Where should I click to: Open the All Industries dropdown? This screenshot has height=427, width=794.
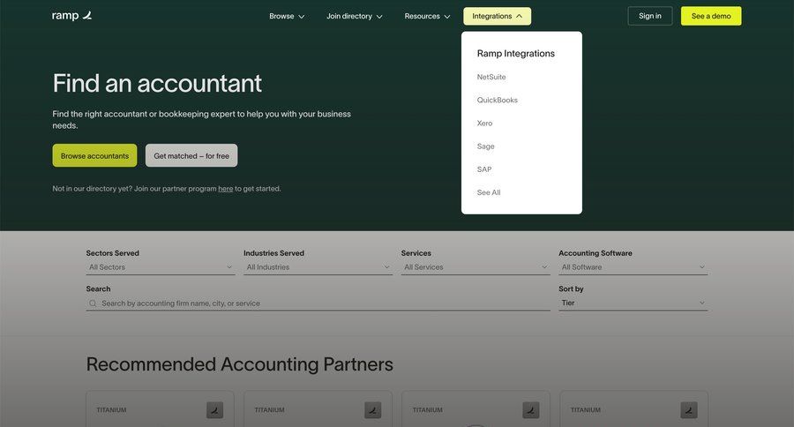[x=318, y=267]
